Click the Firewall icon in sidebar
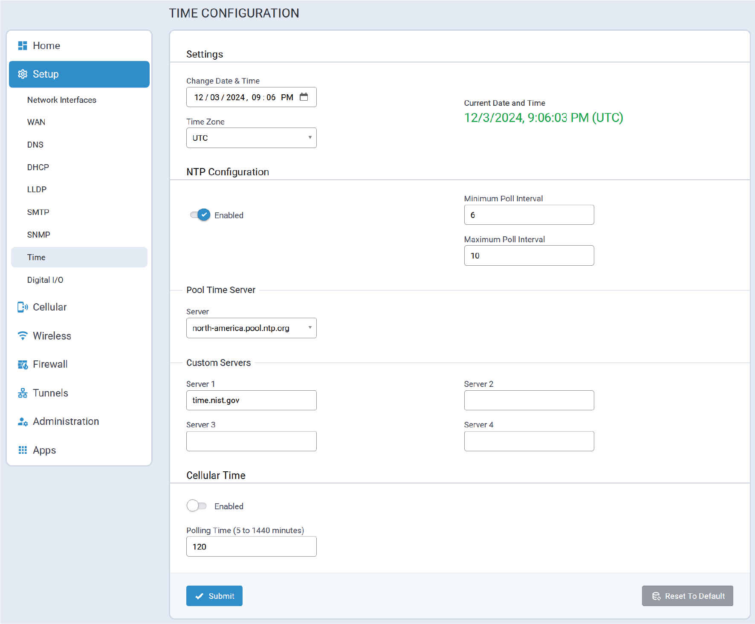The height and width of the screenshot is (624, 755). click(23, 364)
